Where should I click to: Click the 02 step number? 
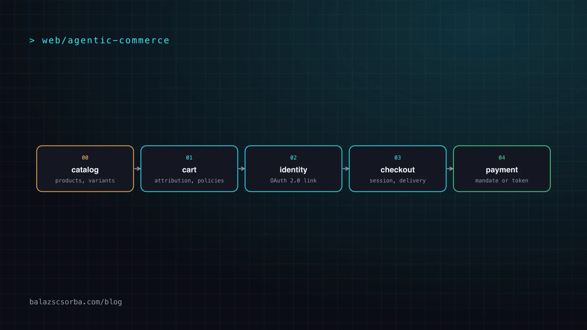[x=293, y=158]
